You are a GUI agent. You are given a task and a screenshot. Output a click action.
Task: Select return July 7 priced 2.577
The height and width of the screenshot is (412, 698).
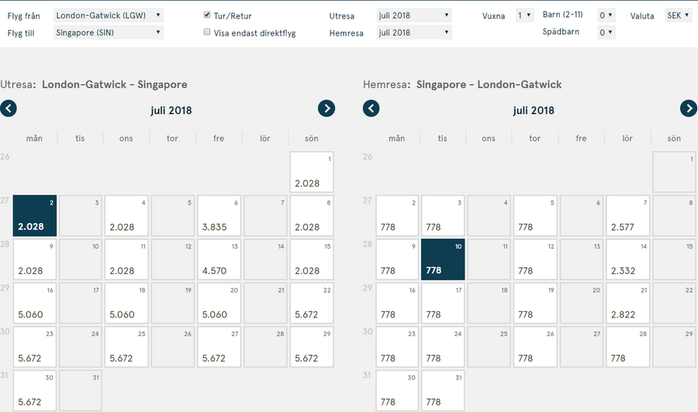(627, 215)
